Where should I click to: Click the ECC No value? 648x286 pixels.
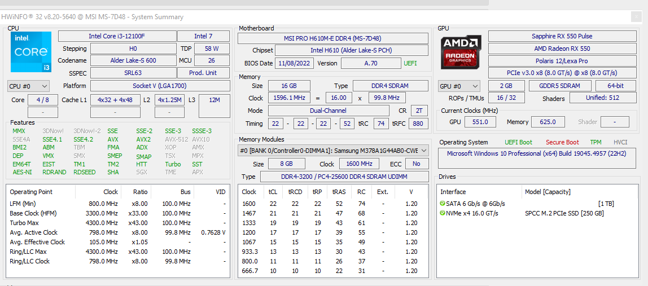tap(417, 164)
